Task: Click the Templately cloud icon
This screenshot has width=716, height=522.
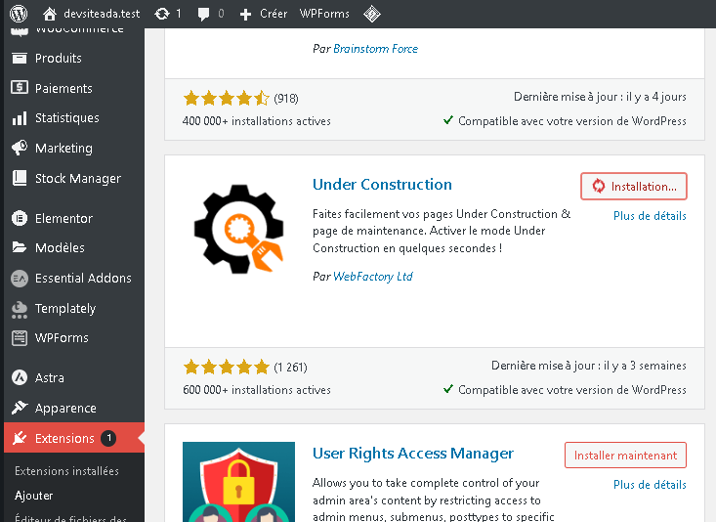Action: (x=20, y=309)
